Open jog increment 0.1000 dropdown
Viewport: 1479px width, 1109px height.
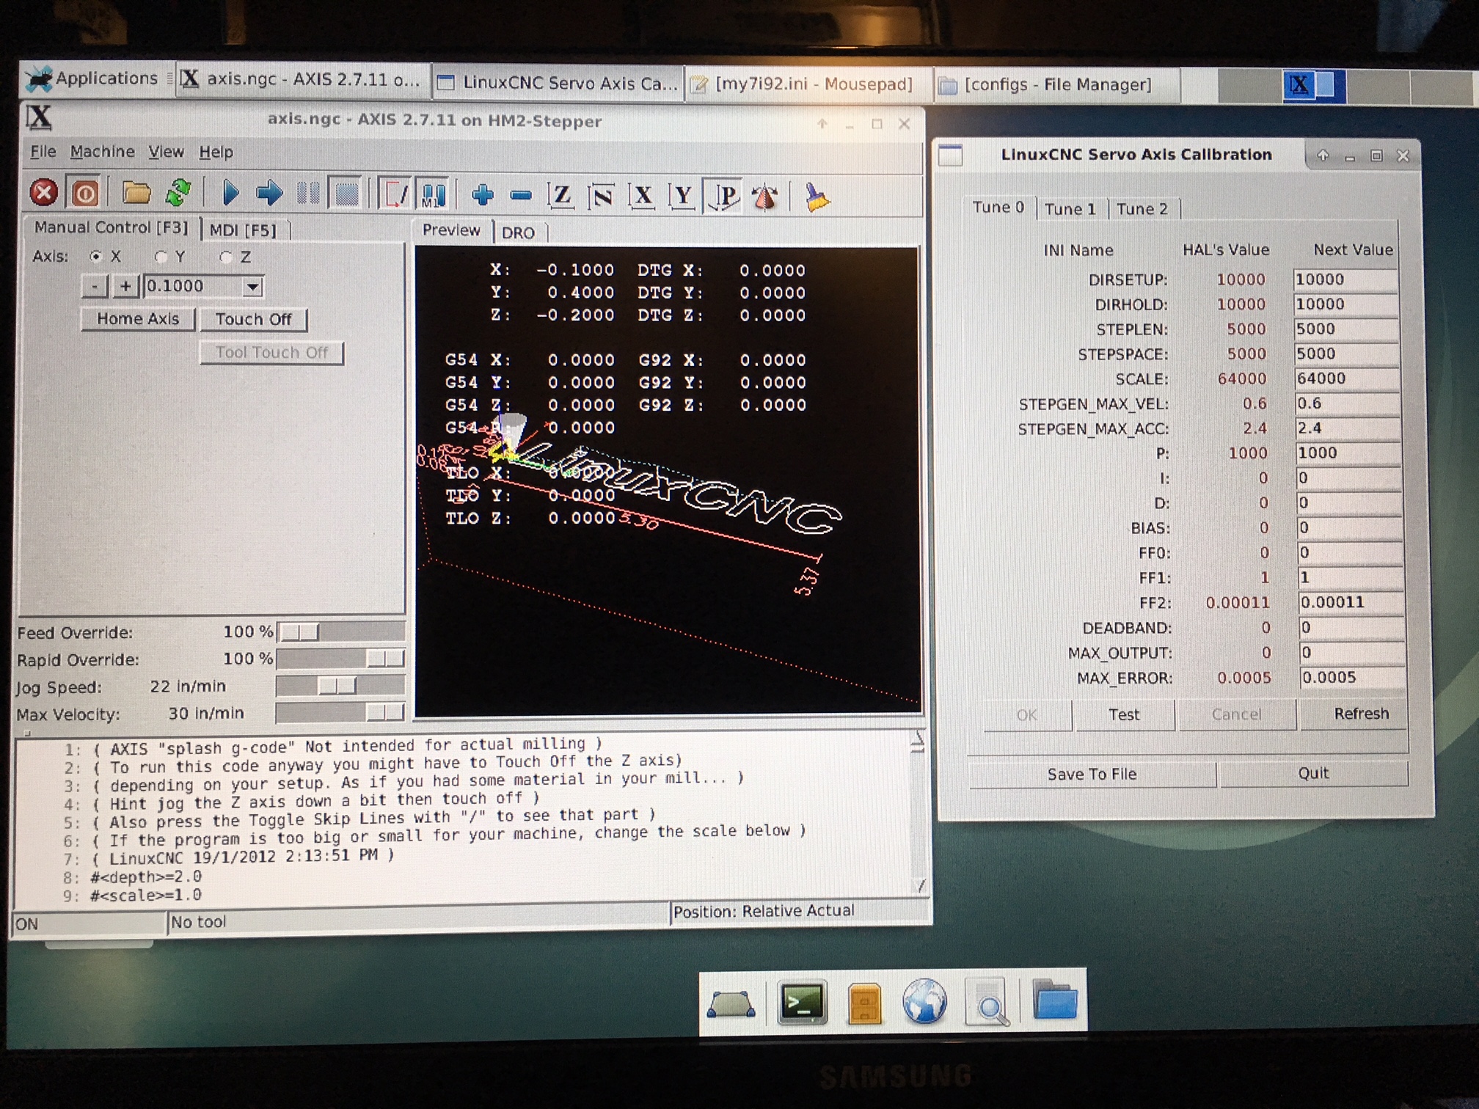point(252,287)
